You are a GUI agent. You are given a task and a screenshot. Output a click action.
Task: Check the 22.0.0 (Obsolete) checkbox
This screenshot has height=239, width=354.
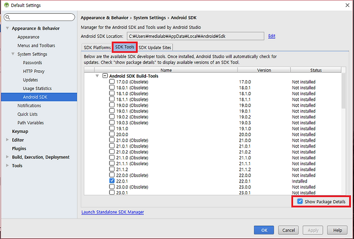coord(112,175)
